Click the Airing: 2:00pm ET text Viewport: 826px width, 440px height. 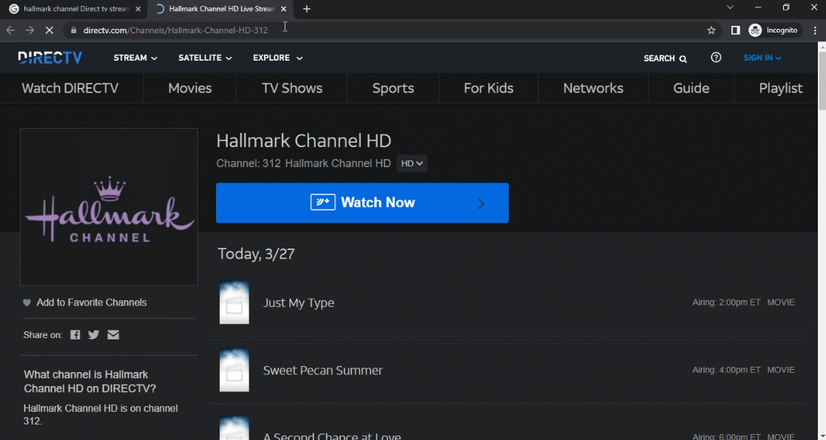click(x=726, y=302)
